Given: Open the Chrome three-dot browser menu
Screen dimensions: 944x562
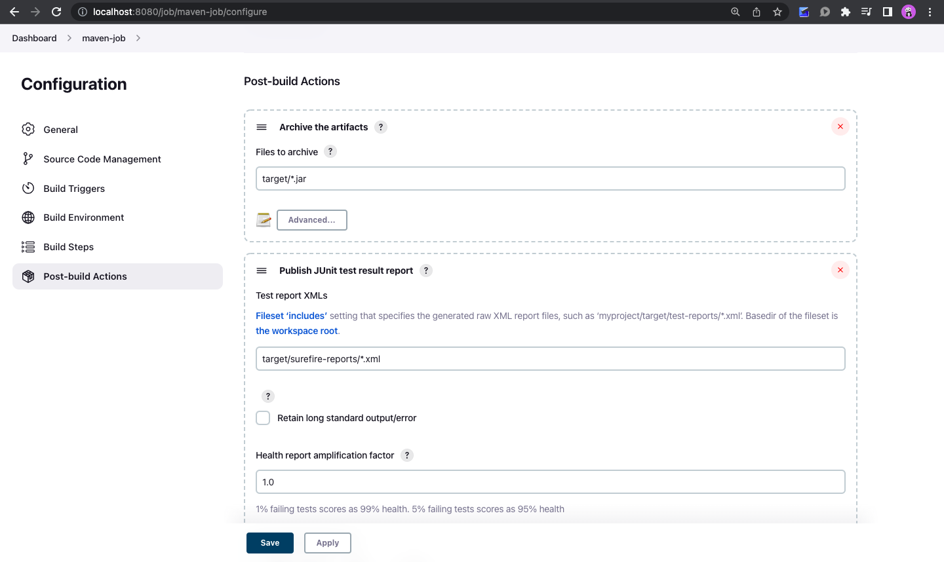Looking at the screenshot, I should tap(930, 11).
